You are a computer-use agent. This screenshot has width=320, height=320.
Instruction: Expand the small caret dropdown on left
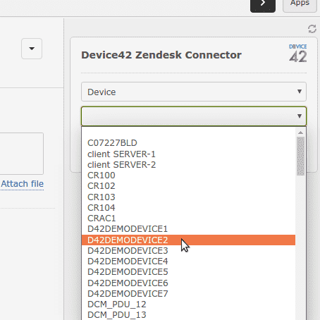point(32,49)
